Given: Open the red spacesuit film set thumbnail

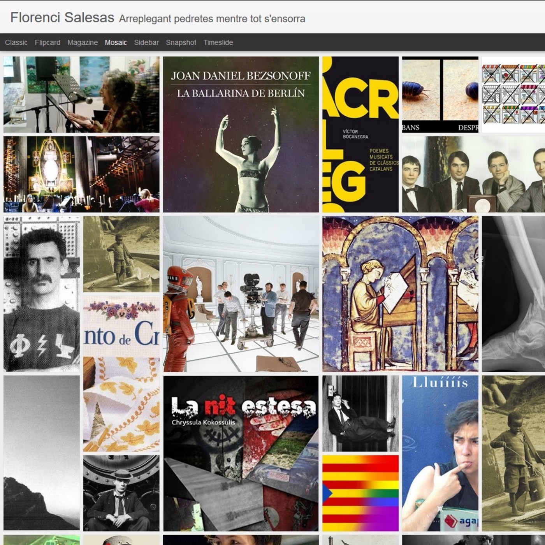Looking at the screenshot, I should click(x=241, y=294).
